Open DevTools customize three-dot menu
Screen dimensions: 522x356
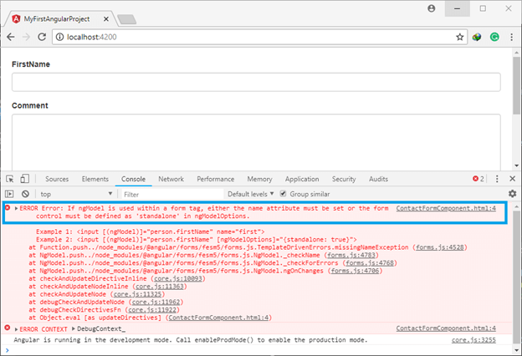[x=497, y=179]
